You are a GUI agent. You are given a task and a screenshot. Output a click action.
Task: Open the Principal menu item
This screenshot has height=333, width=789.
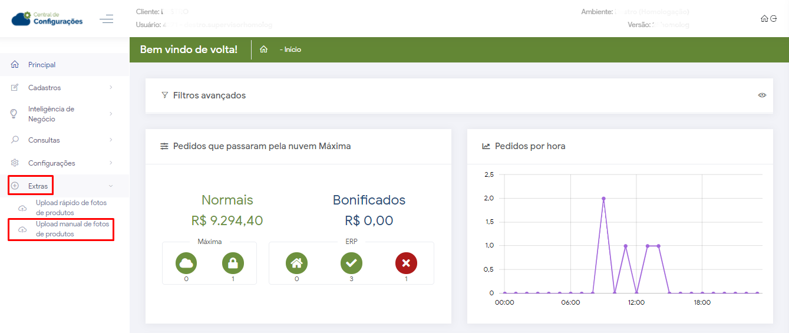[x=42, y=65]
